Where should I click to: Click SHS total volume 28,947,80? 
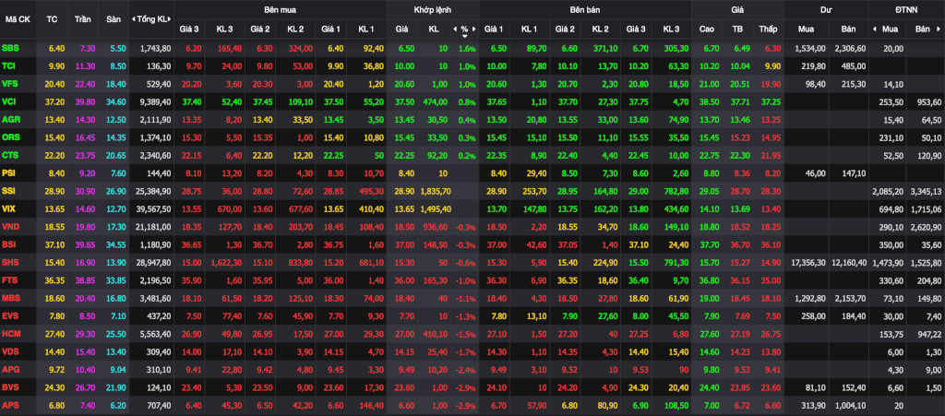(154, 262)
